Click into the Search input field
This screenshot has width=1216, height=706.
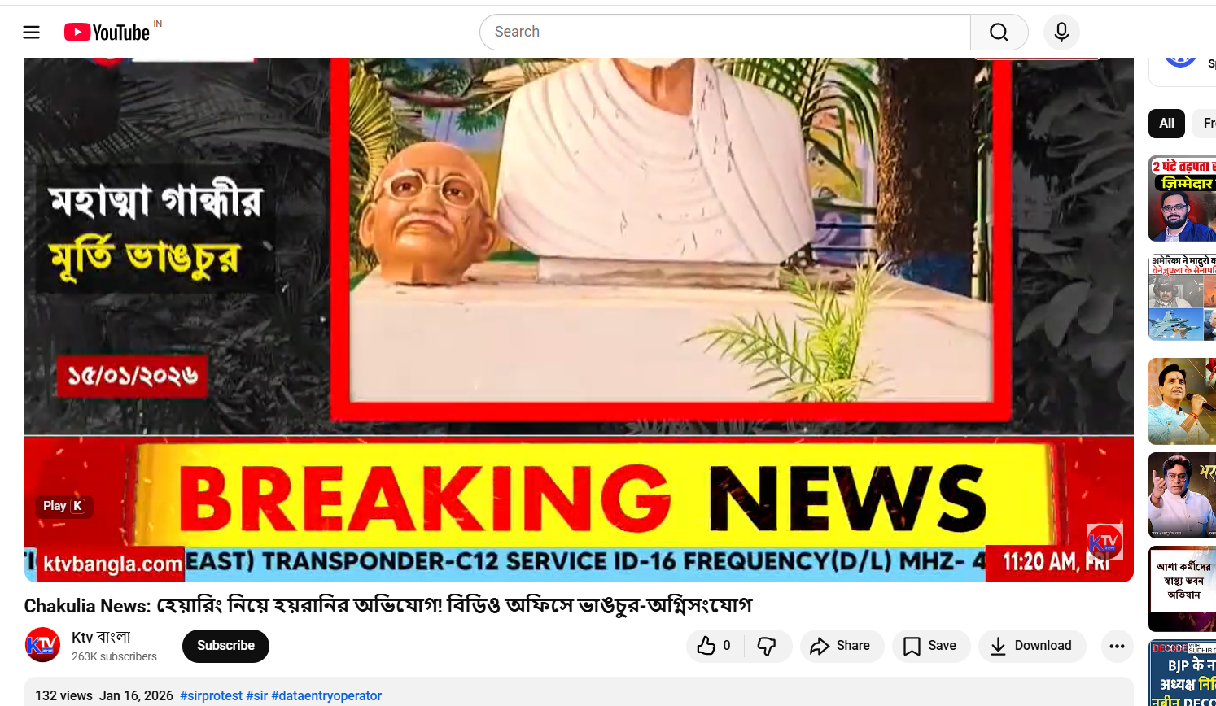[725, 32]
